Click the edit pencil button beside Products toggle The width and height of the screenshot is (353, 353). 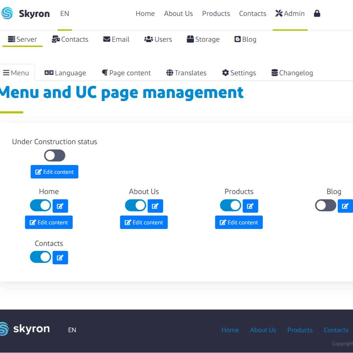click(x=250, y=206)
